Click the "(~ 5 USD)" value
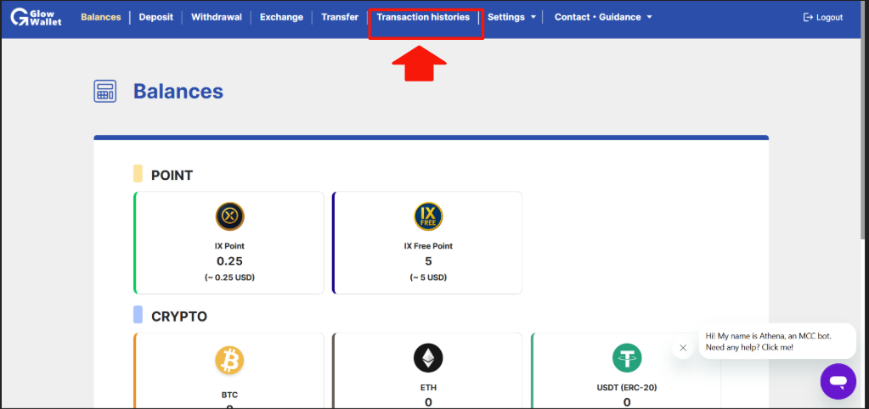 428,277
